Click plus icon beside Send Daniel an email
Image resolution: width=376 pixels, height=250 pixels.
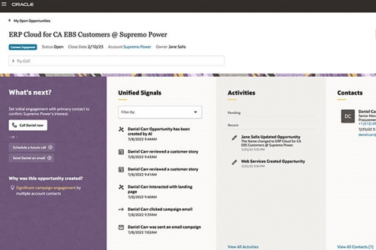[49, 158]
